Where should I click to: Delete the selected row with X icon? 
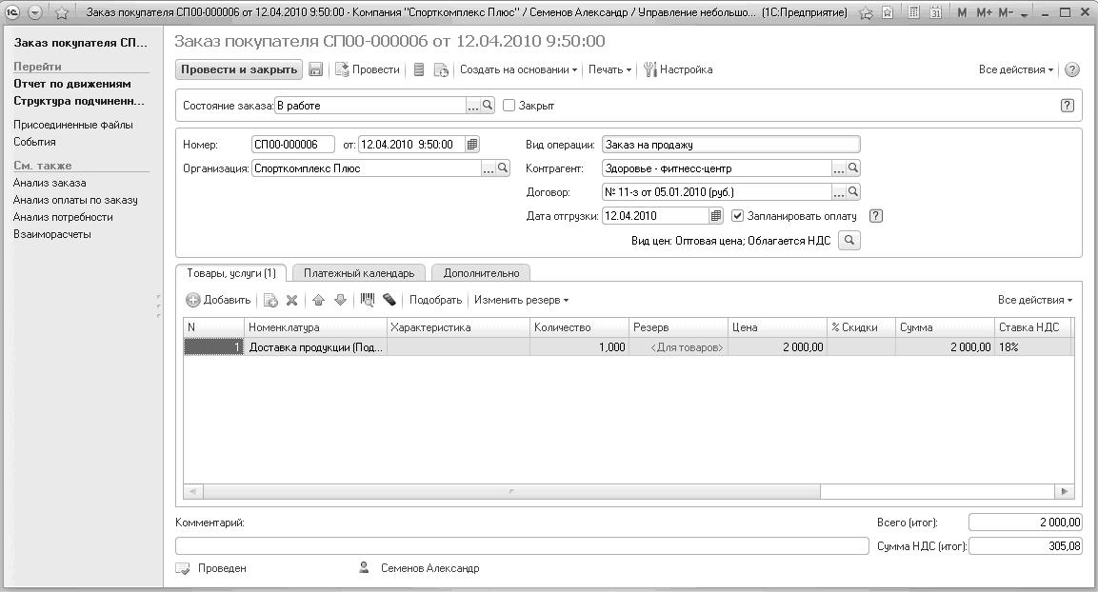tap(292, 300)
